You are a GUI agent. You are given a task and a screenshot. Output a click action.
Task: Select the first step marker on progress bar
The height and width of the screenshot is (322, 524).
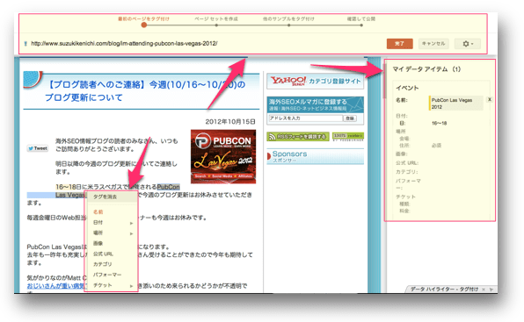(143, 25)
